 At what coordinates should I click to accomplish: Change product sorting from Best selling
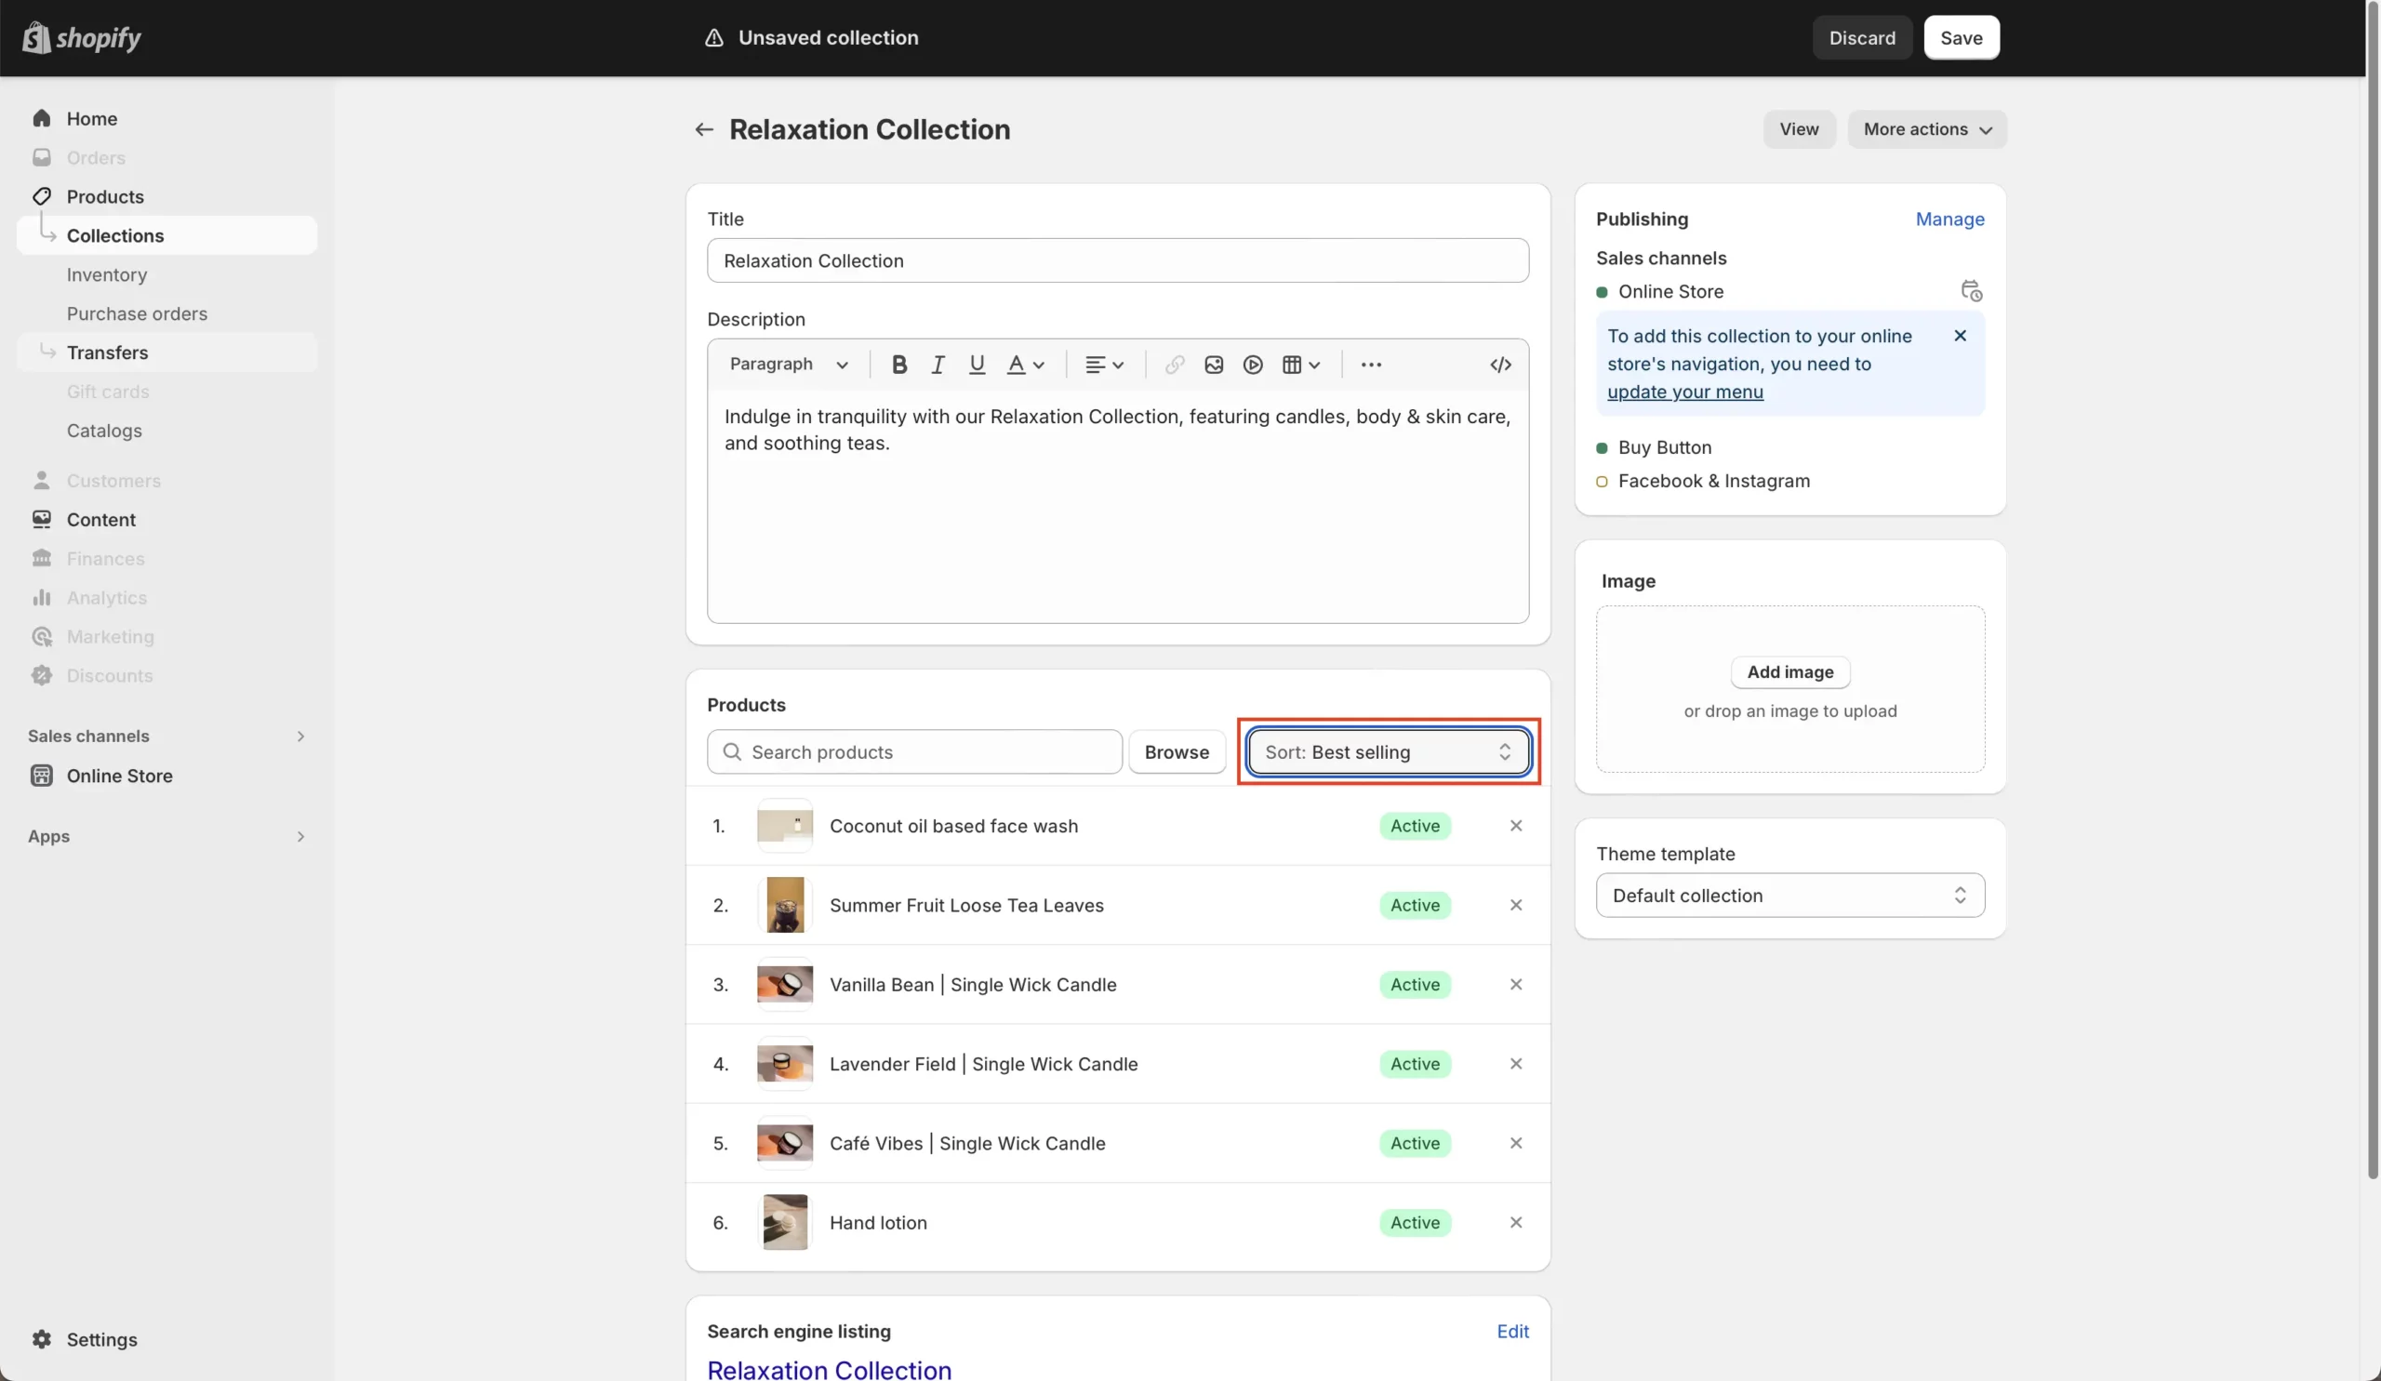tap(1387, 752)
